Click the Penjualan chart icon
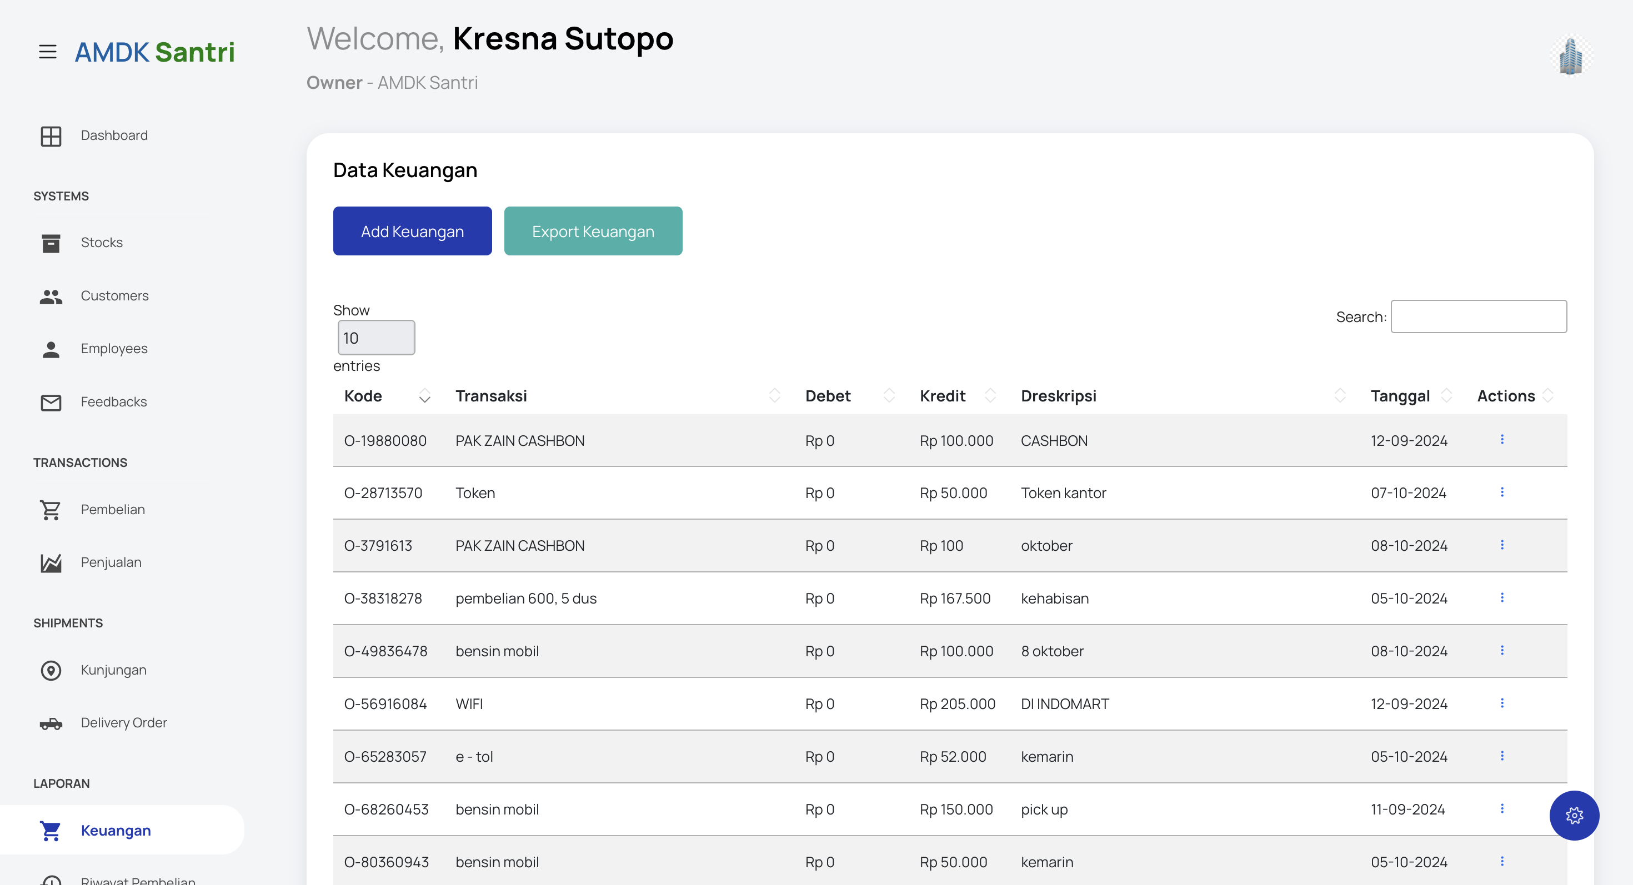The image size is (1633, 885). click(x=51, y=562)
